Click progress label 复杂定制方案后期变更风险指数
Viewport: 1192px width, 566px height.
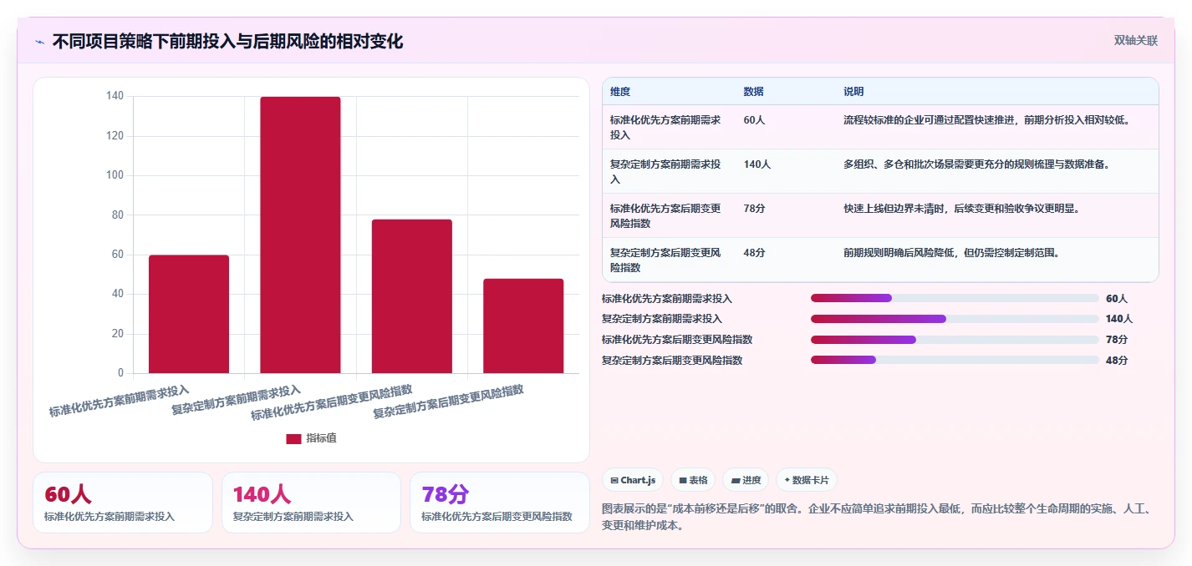coord(672,361)
